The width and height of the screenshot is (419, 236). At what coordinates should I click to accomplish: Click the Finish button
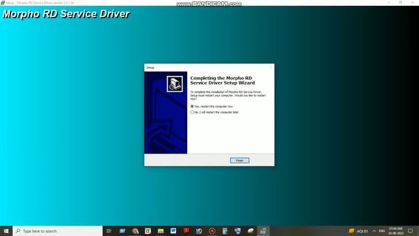pos(240,160)
